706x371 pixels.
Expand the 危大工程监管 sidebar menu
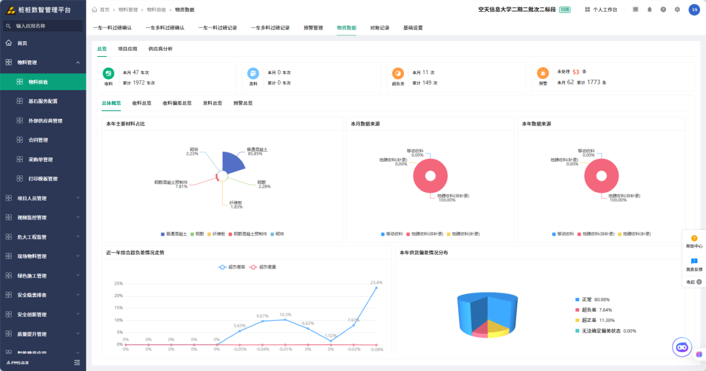click(x=78, y=236)
